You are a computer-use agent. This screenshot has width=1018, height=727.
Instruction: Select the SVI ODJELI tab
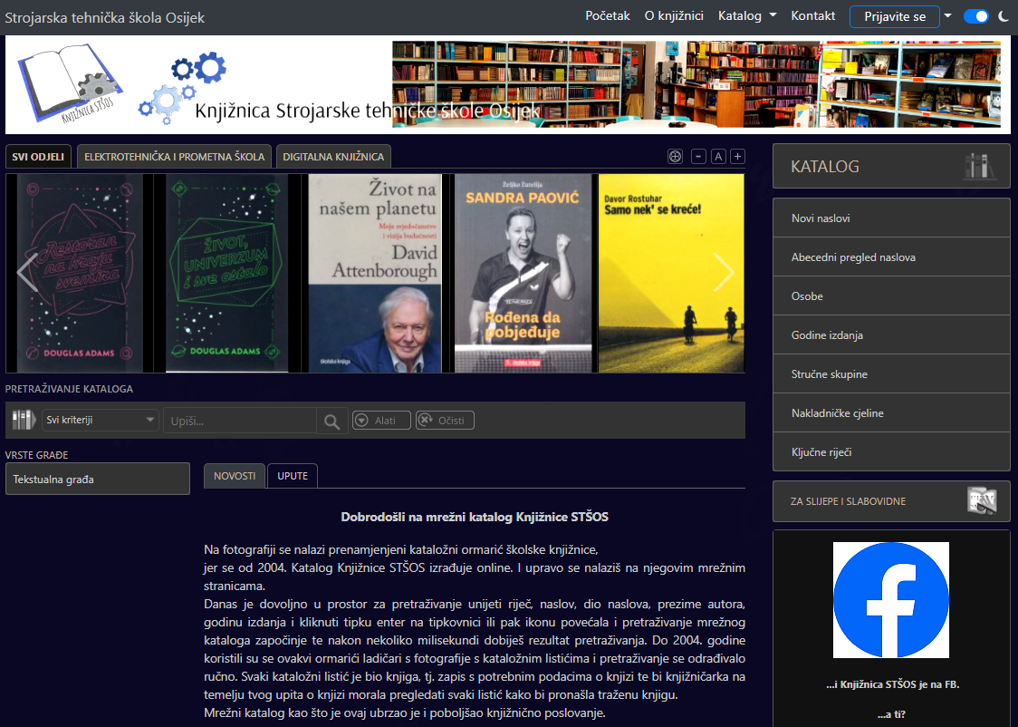(38, 157)
